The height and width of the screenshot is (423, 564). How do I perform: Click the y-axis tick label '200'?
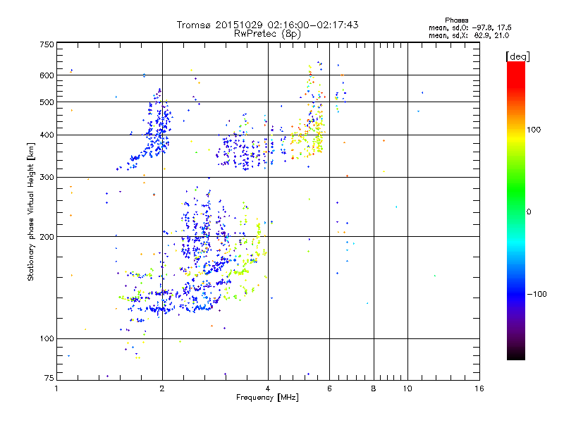click(47, 237)
